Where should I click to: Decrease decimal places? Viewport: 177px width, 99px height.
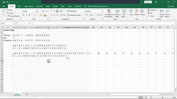[101, 15]
